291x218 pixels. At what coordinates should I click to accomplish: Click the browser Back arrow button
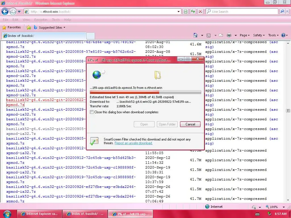[5, 11]
